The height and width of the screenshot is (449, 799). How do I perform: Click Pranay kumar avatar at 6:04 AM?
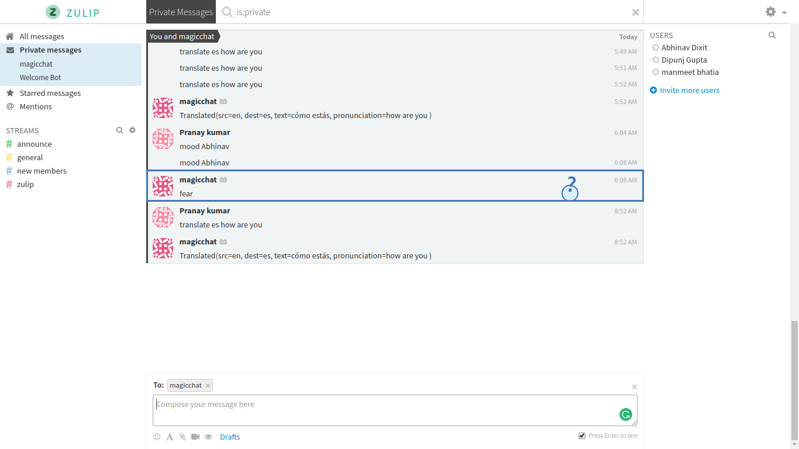(163, 139)
